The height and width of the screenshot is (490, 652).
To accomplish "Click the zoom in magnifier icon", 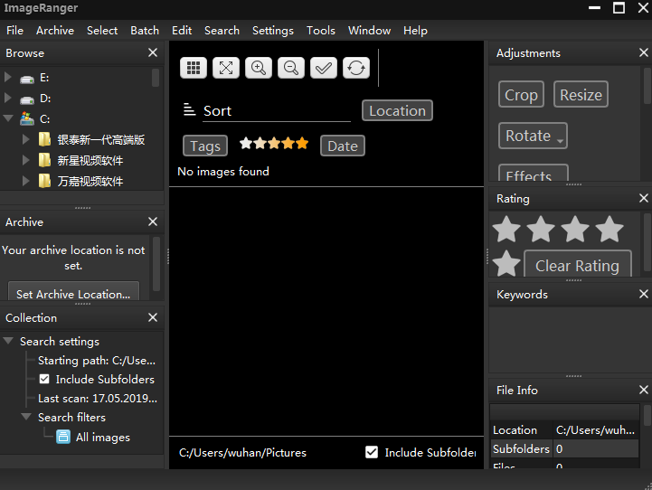I will click(x=259, y=68).
